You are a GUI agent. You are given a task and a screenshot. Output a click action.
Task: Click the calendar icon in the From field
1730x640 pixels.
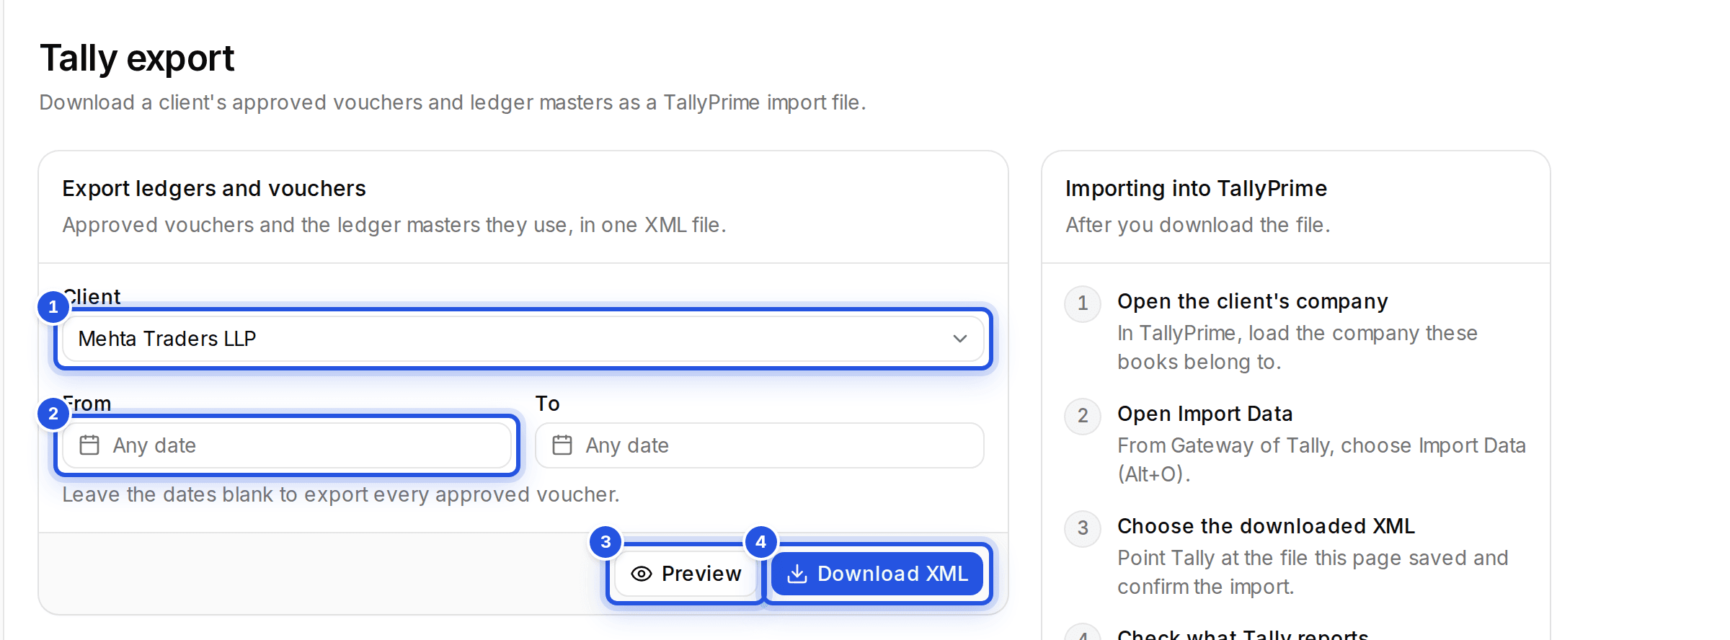pos(89,445)
